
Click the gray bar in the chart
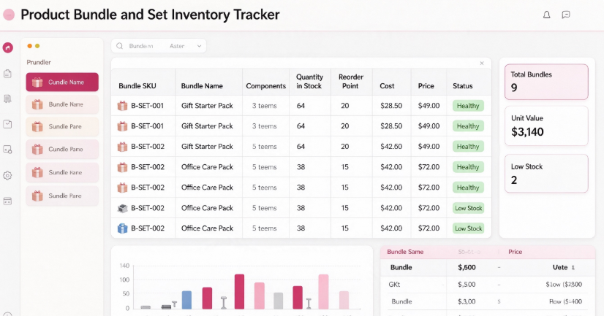[x=278, y=301]
